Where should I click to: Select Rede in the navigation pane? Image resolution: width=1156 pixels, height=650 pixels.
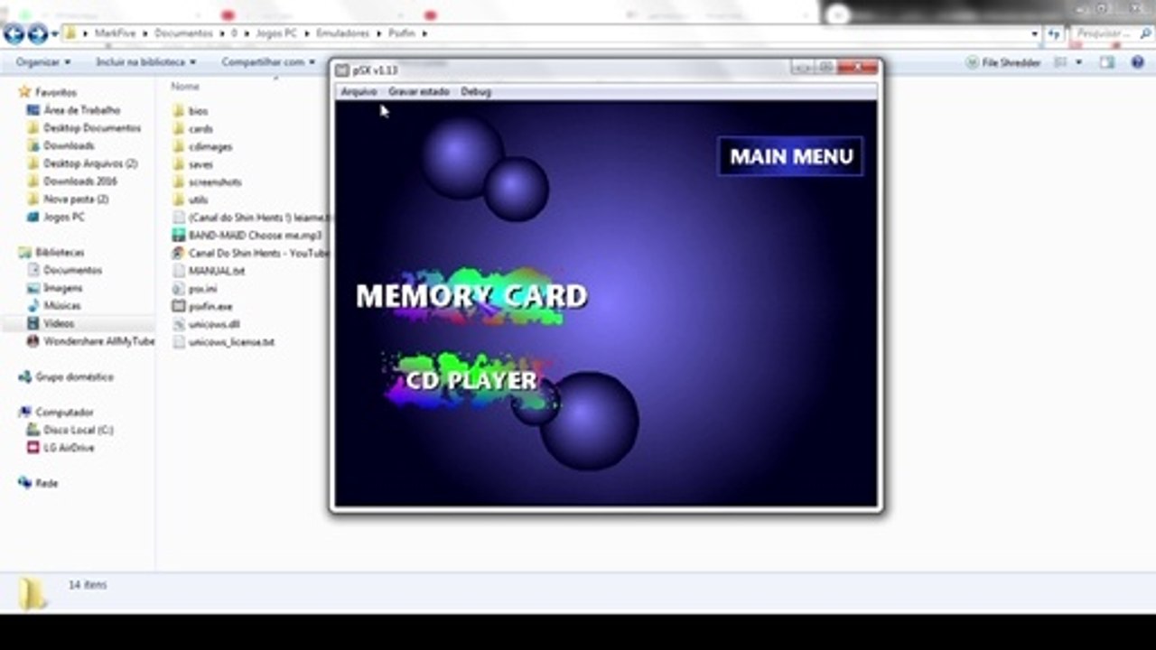coord(46,484)
